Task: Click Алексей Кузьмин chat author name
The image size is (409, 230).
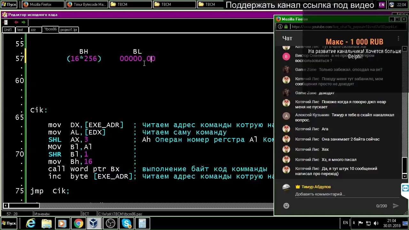Action: pos(312,115)
